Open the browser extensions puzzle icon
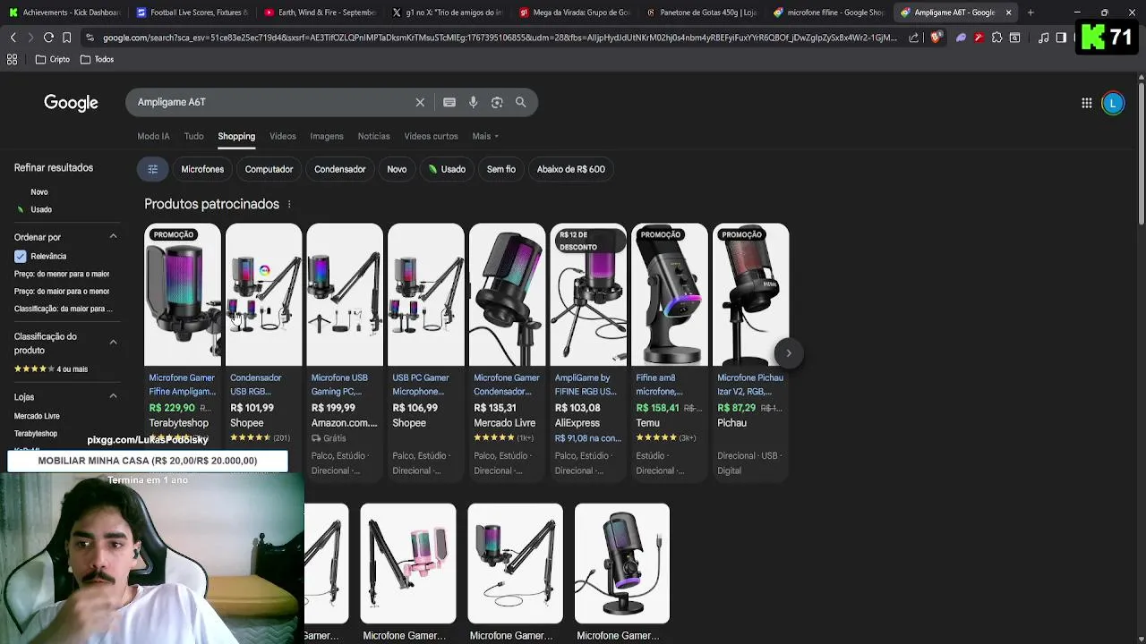This screenshot has height=644, width=1146. 996,38
